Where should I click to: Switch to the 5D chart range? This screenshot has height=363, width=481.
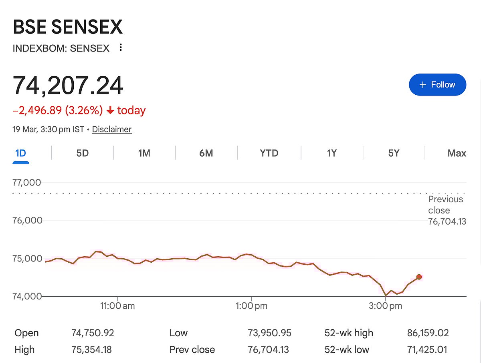[x=82, y=153]
